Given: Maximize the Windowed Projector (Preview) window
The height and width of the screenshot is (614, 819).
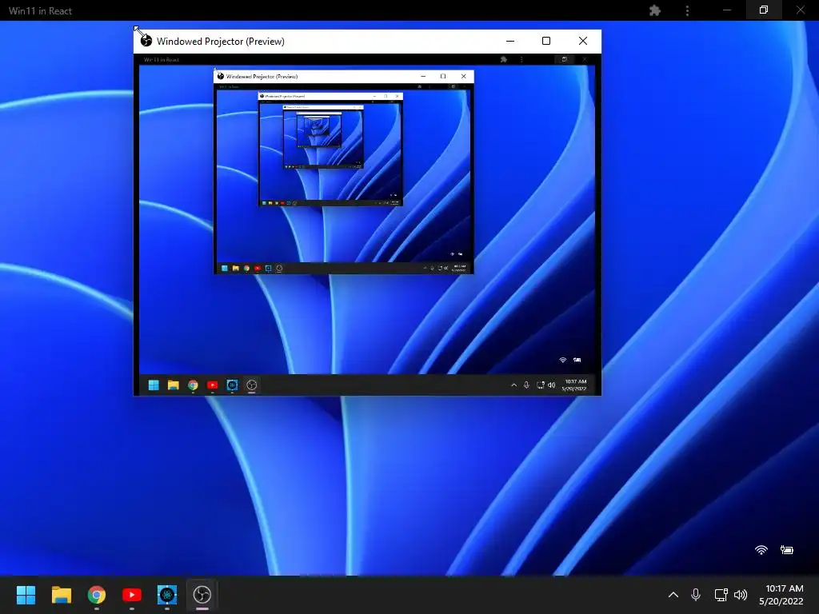Looking at the screenshot, I should [x=546, y=41].
